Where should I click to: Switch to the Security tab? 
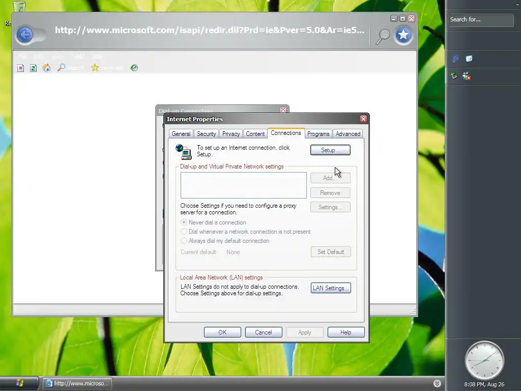coord(207,134)
